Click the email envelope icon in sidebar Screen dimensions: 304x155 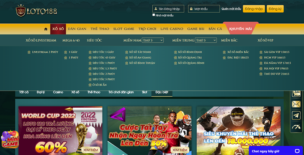296,104
